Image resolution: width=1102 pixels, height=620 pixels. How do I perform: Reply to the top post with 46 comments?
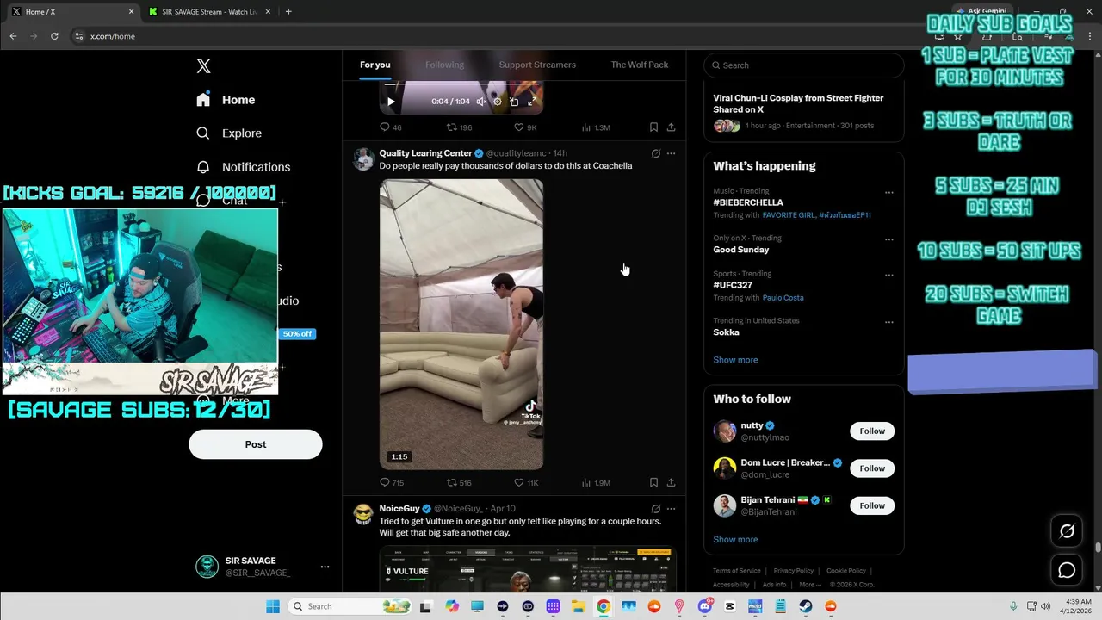point(391,127)
